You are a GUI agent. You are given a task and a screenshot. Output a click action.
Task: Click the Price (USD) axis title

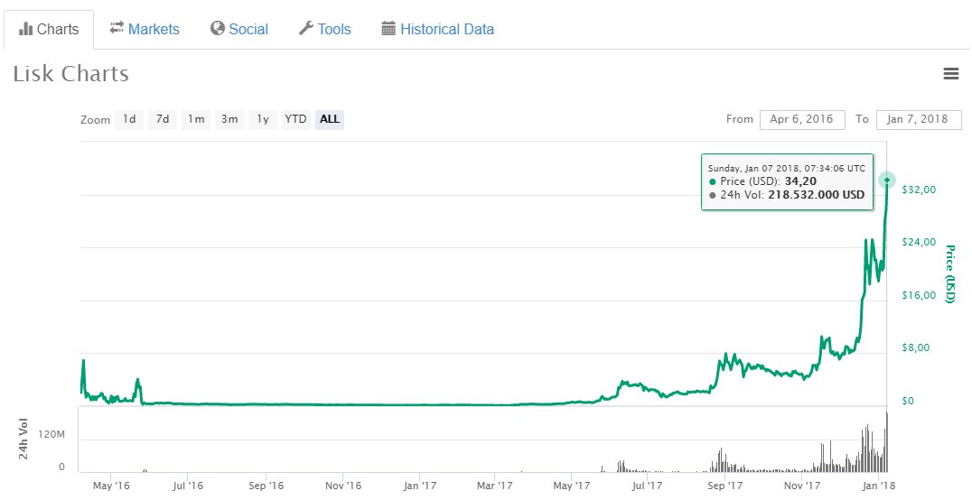pos(949,274)
